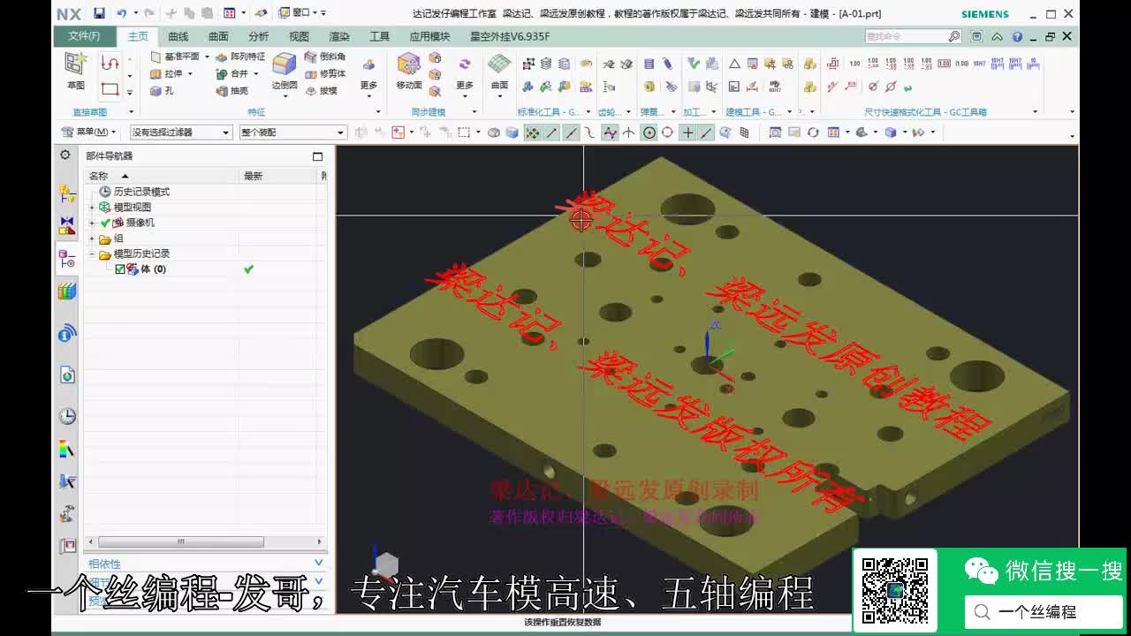Toggle the quadrant point snap icon
This screenshot has height=636, width=1131.
coord(667,132)
